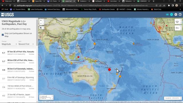The height and width of the screenshot is (103, 183).
Task: Select the 5.7 Port-Vila earthquake entry
Action: coord(18,61)
